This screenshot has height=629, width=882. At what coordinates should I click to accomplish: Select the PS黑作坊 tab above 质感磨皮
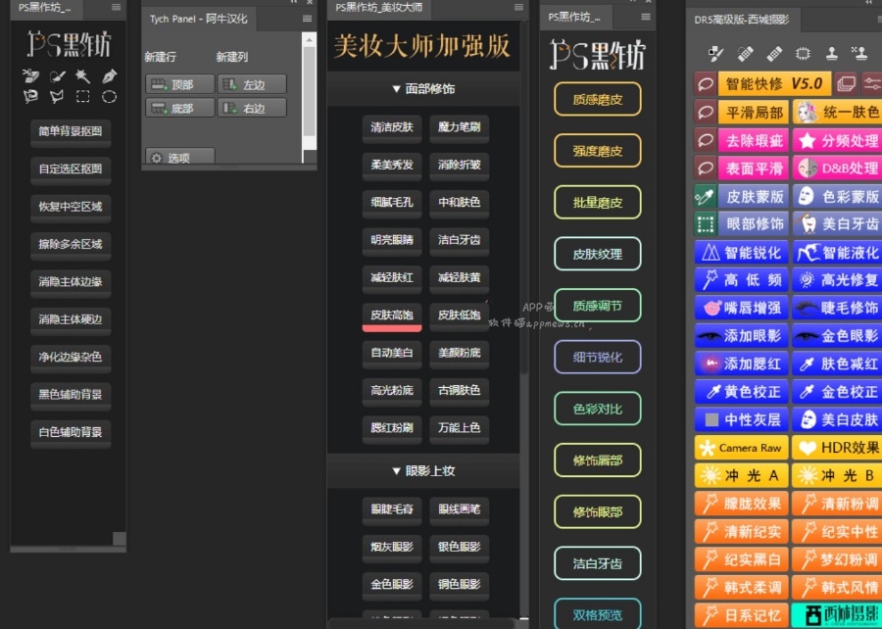point(574,18)
